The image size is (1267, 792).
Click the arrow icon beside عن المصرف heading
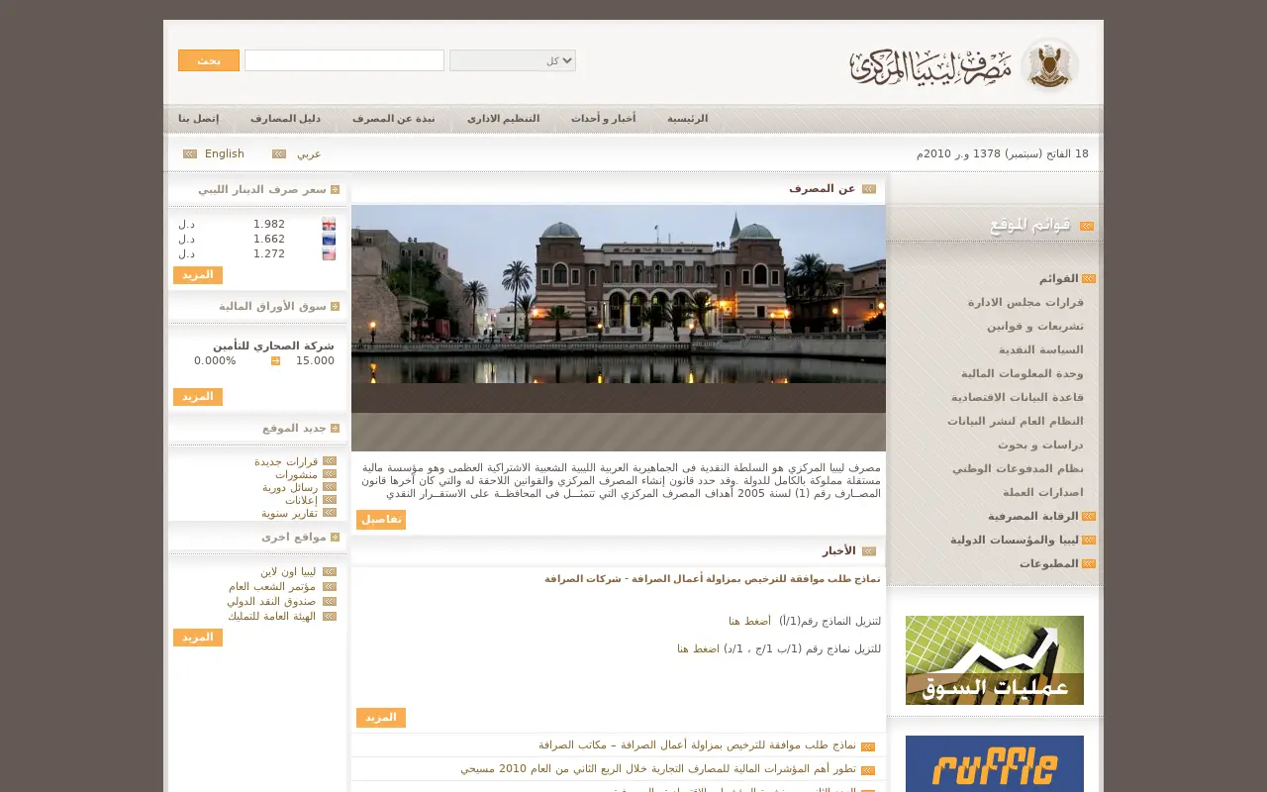coord(869,188)
